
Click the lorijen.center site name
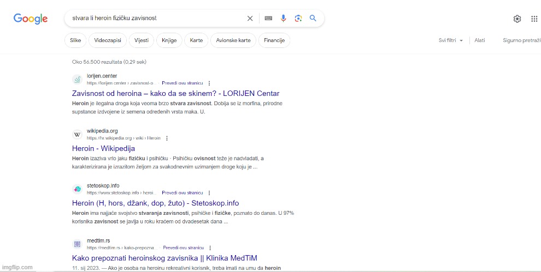(x=102, y=76)
